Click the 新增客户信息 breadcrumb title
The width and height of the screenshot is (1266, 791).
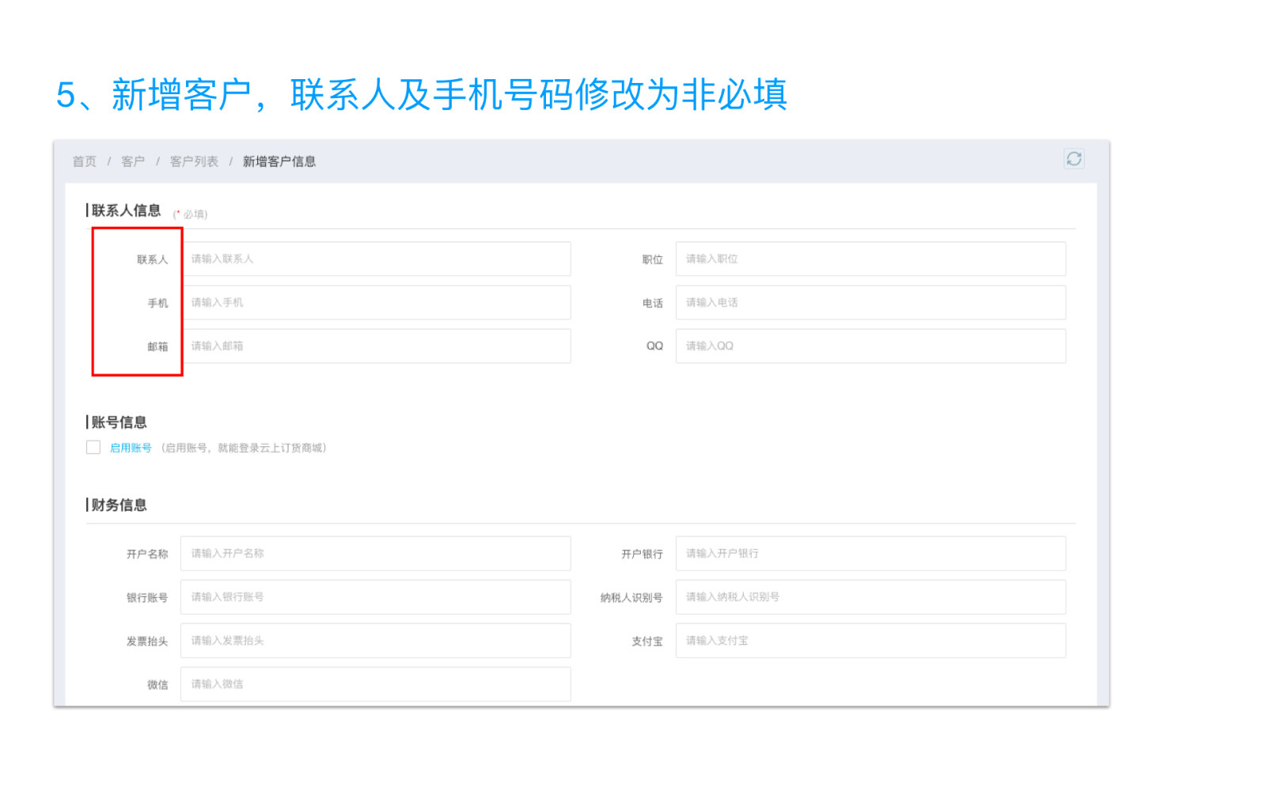pyautogui.click(x=279, y=161)
